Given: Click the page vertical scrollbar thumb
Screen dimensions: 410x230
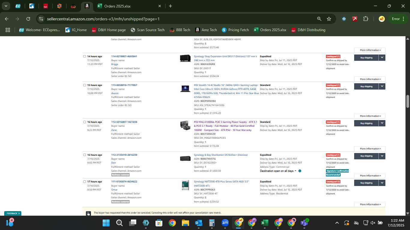Looking at the screenshot, I should tap(408, 102).
